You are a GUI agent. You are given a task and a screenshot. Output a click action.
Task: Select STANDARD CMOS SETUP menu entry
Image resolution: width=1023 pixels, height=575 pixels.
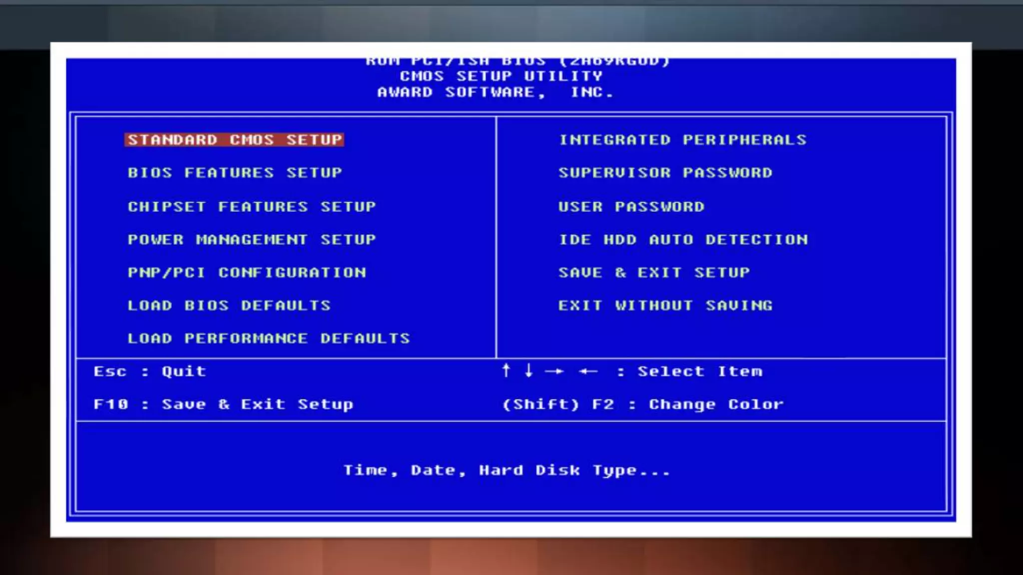(234, 140)
